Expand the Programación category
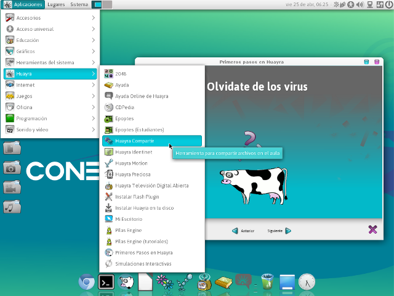 (50, 118)
